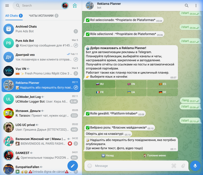
Task: Open the bot commands keyboard icon
Action: pos(174,166)
